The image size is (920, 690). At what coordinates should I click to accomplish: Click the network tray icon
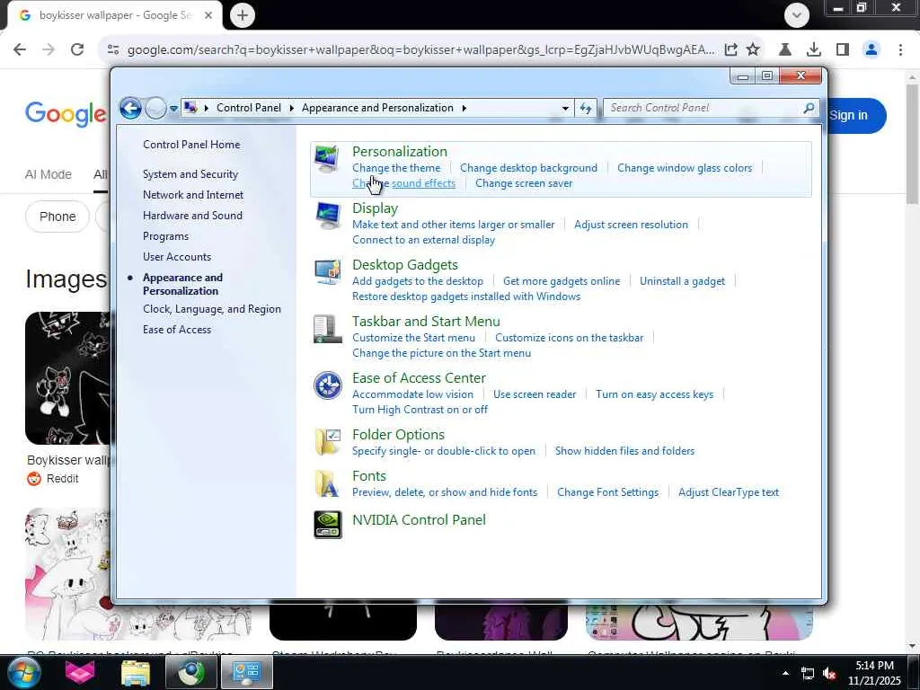coord(808,674)
